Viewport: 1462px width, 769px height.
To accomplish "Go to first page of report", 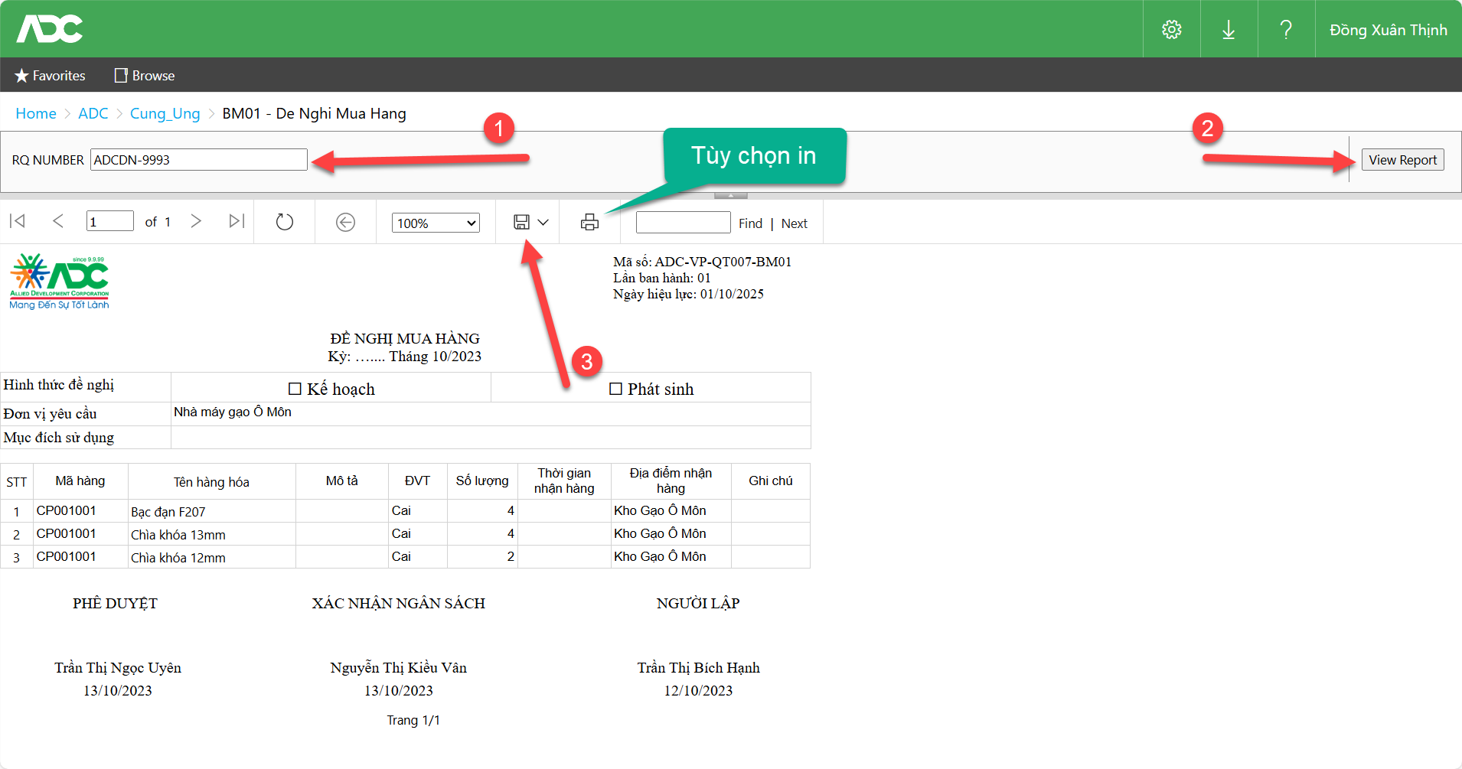I will 18,222.
